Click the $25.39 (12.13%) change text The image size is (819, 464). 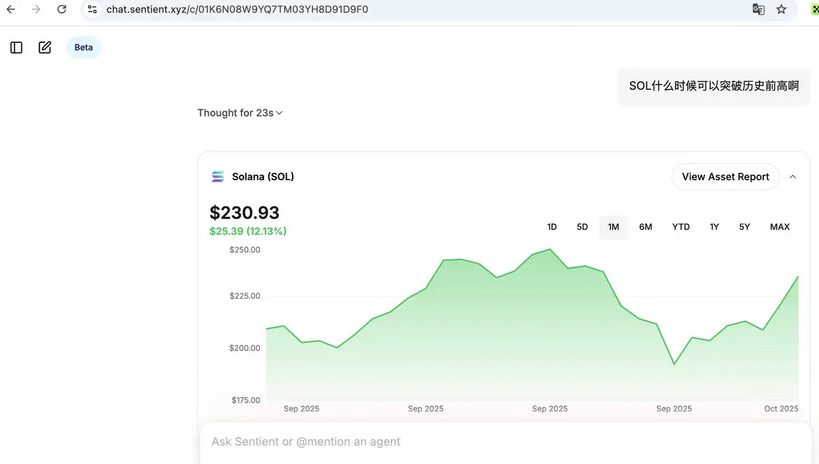pos(248,231)
